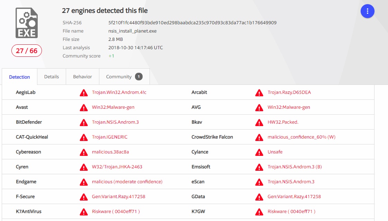This screenshot has width=388, height=221.
Task: Click the warning icon for CAT-QuickHeal
Action: coord(84,137)
